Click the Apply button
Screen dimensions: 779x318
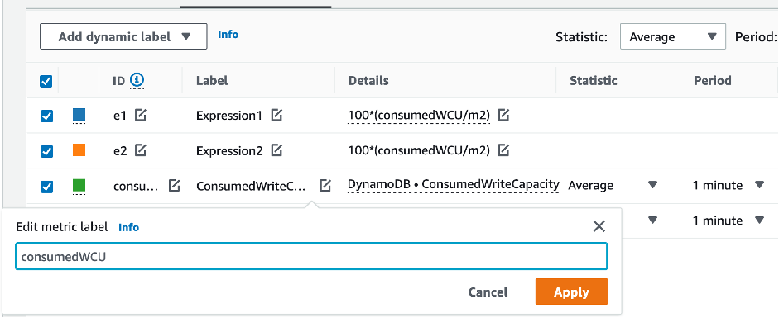[571, 292]
